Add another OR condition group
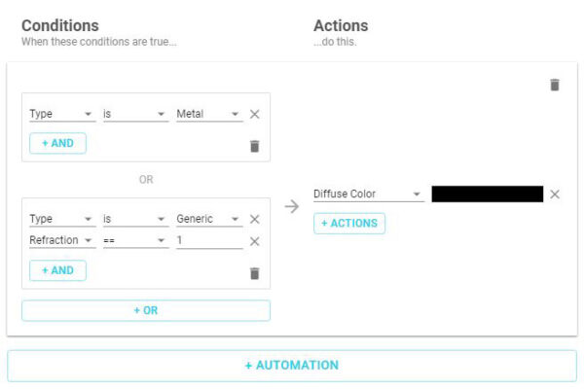Image resolution: width=586 pixels, height=389 pixels. 146,310
